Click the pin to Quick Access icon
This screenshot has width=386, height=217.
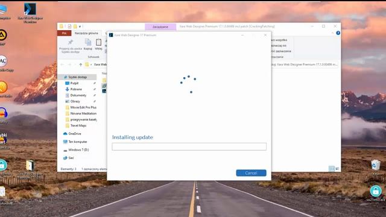(71, 42)
